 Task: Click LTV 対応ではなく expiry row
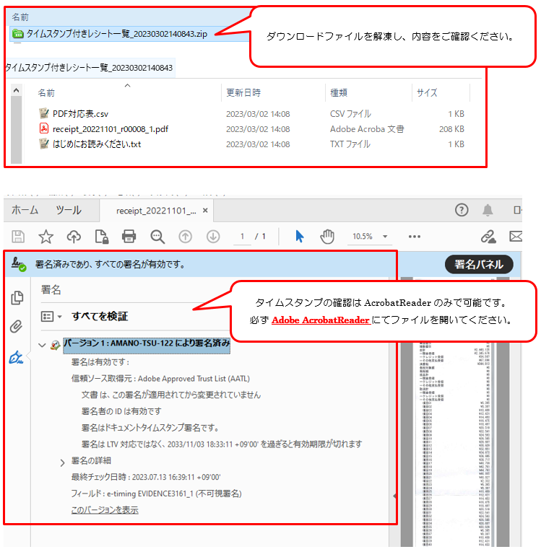click(222, 444)
